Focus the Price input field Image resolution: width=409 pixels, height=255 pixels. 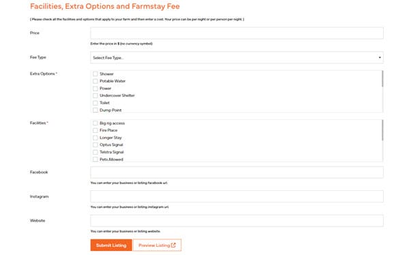pyautogui.click(x=237, y=33)
